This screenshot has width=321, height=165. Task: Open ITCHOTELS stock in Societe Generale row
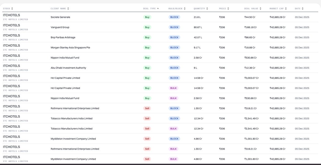click(x=11, y=15)
